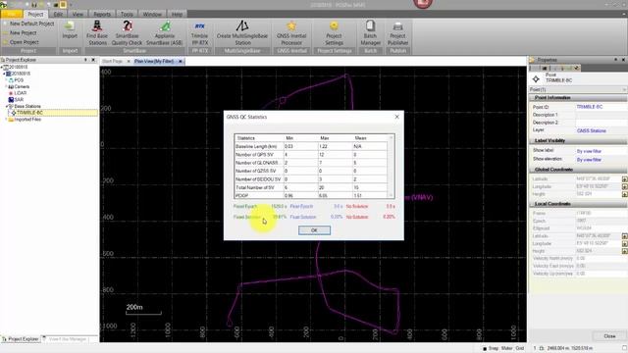Launch Applanix SmartBase (ASB)

164,32
